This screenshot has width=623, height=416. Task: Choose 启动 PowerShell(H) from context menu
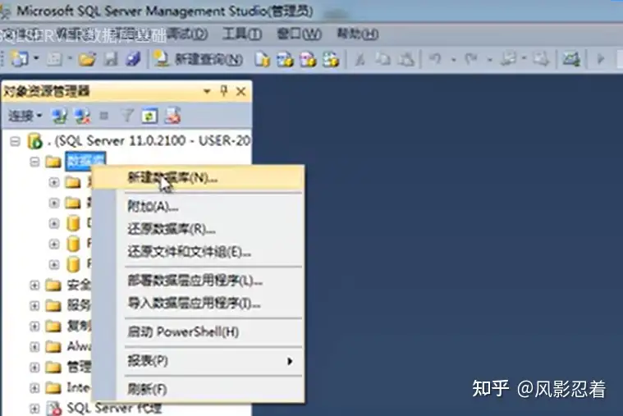tap(199, 331)
